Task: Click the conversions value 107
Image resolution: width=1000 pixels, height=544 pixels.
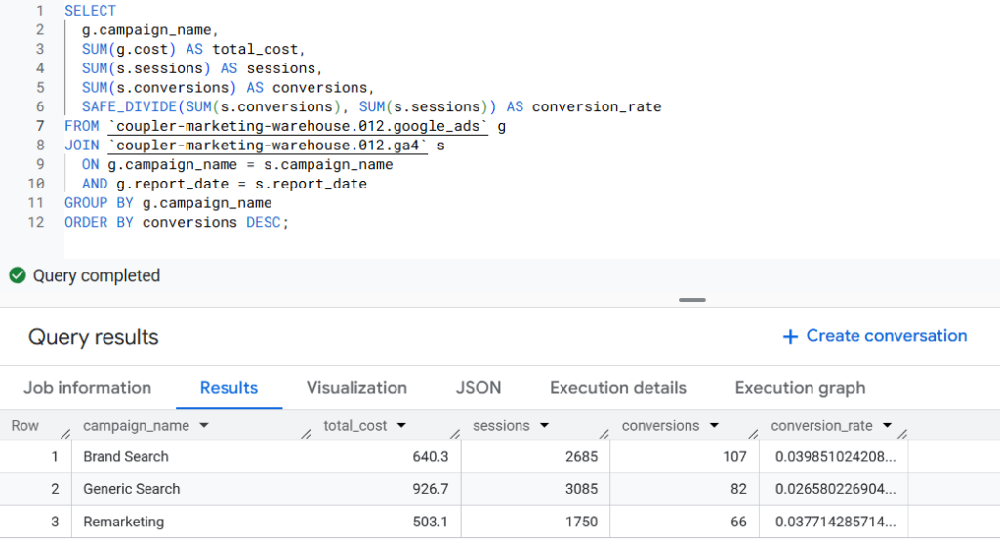Action: pos(734,457)
